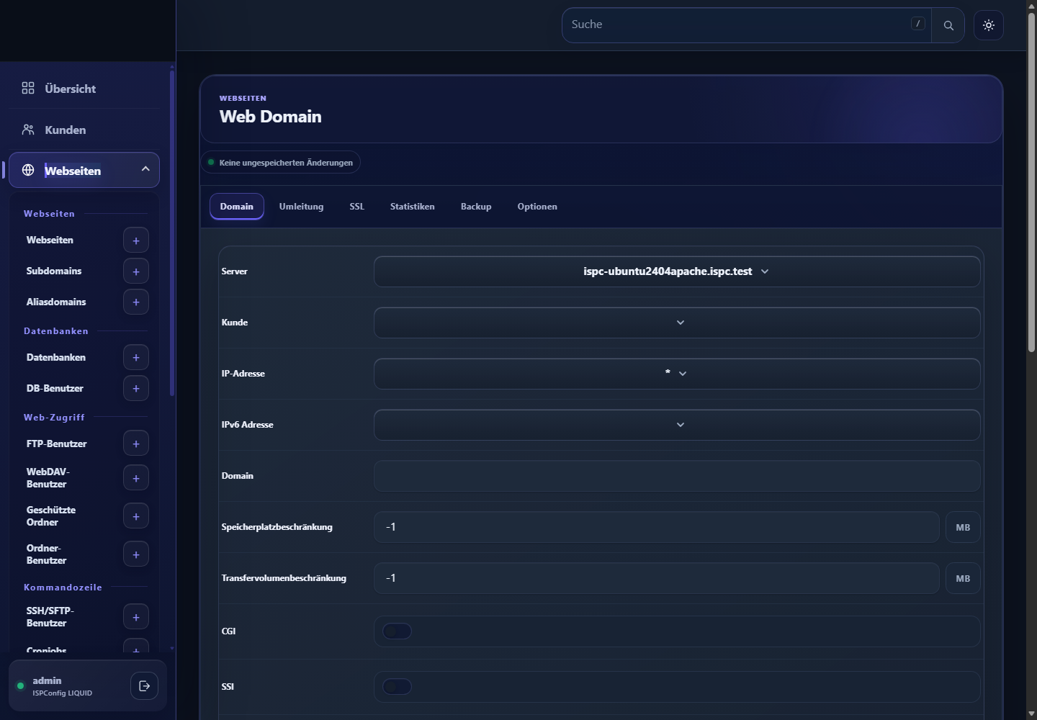Viewport: 1037px width, 720px height.
Task: Add new WebDAV-Benutzer with plus button
Action: [136, 478]
